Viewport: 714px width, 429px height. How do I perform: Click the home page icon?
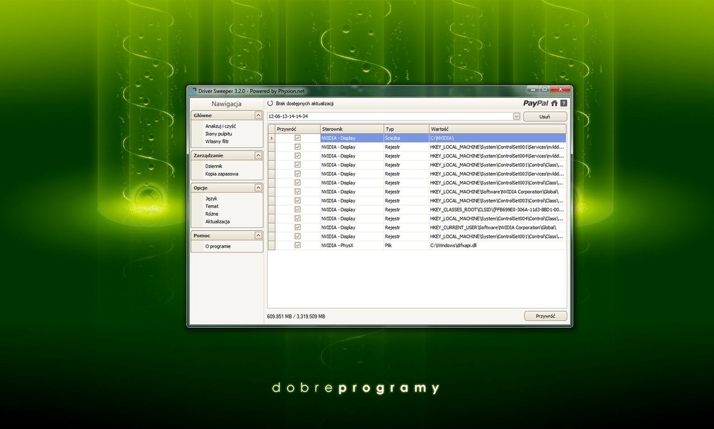555,103
